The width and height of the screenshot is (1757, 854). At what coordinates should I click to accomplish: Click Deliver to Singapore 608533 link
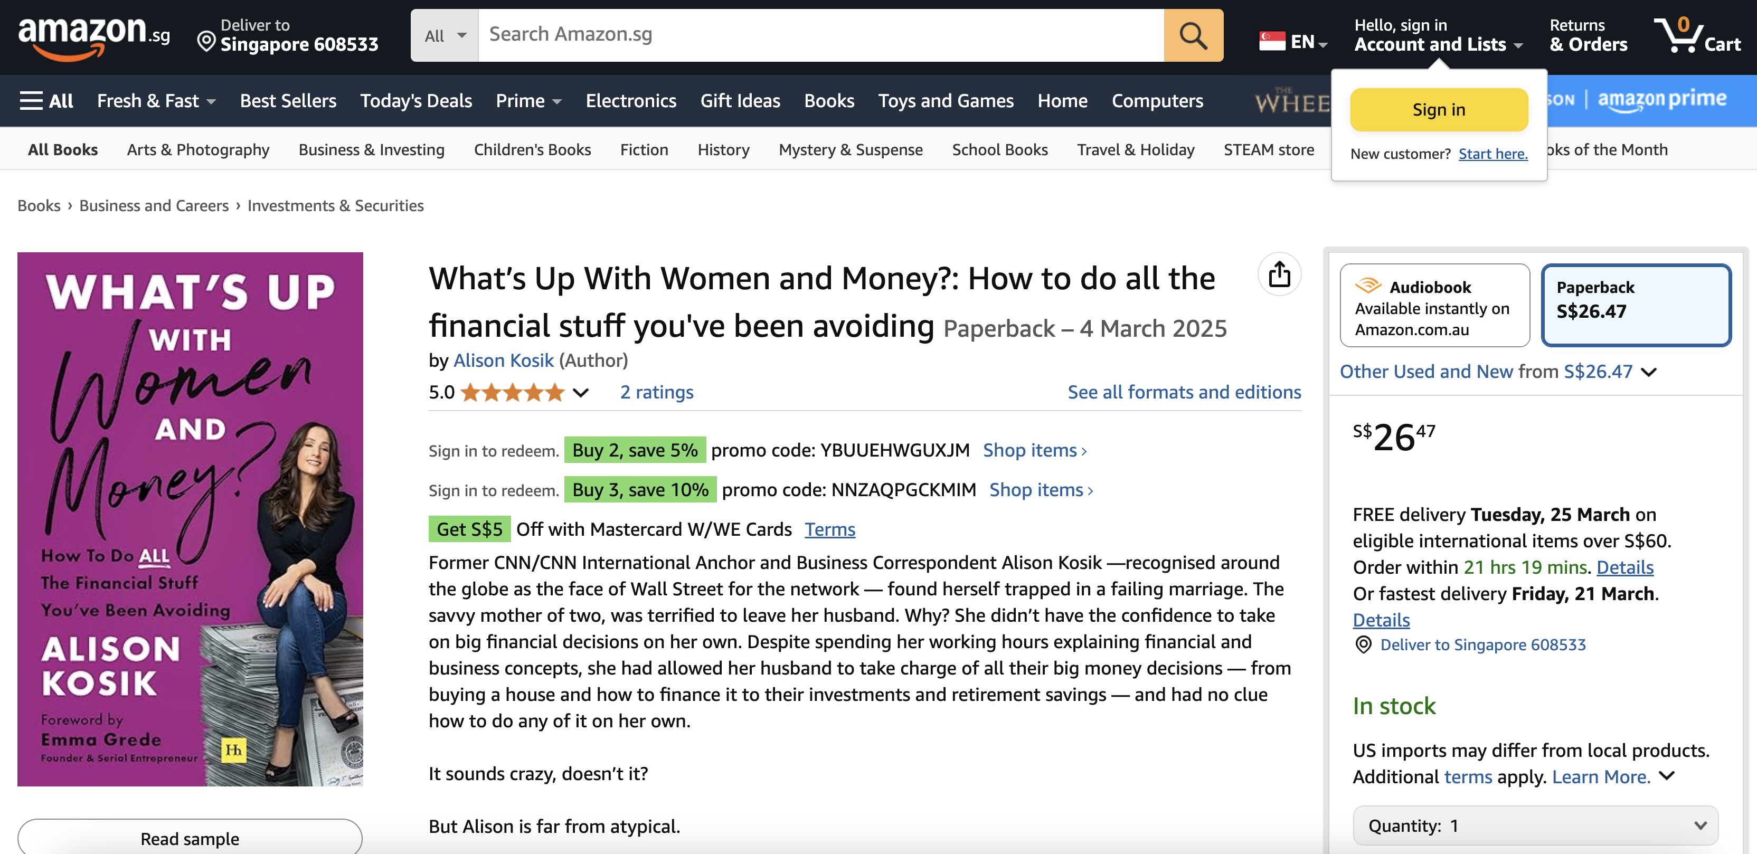1483,644
